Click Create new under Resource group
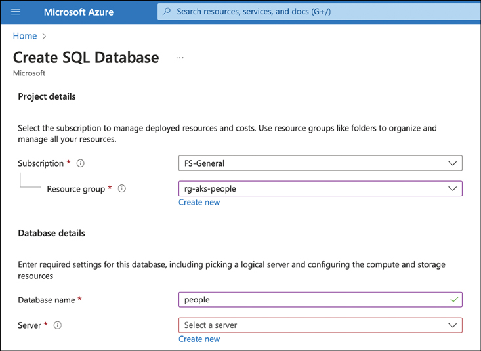481x351 pixels. (199, 203)
